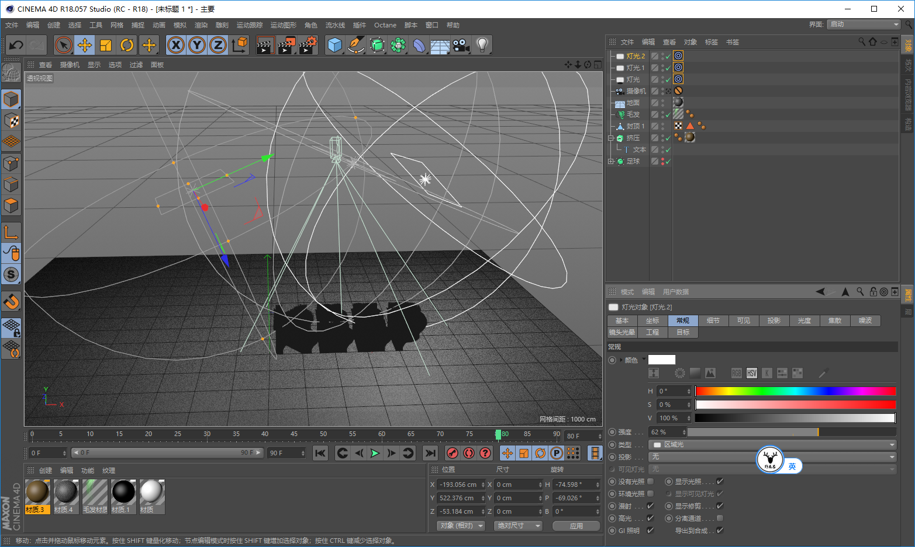The height and width of the screenshot is (547, 915).
Task: Click the floor environment icon
Action: [440, 46]
